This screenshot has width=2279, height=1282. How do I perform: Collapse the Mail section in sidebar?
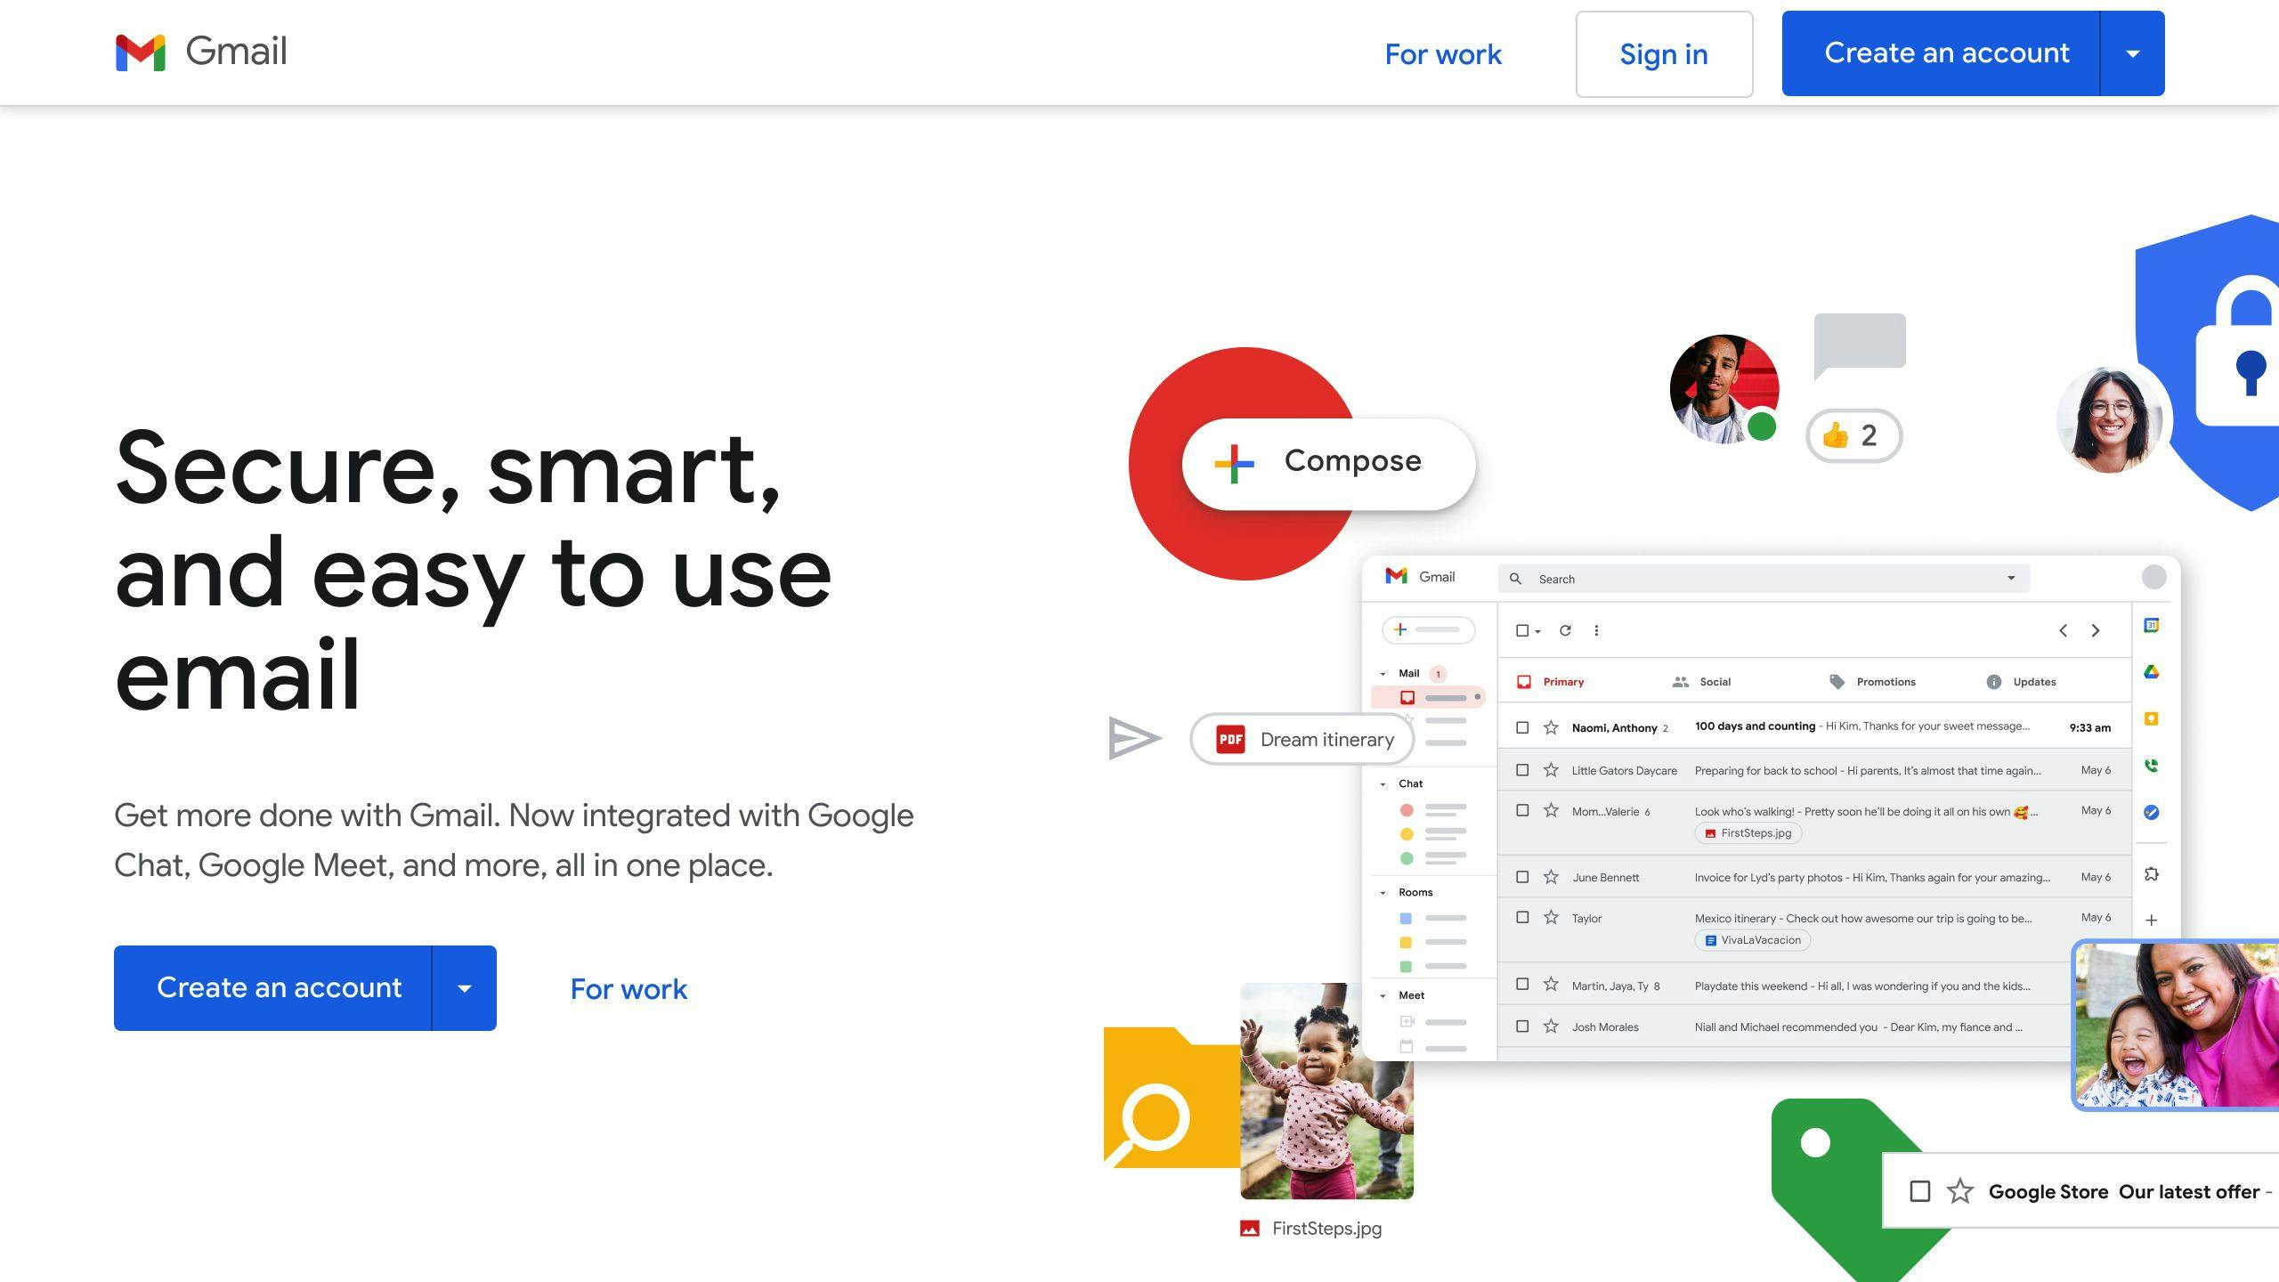click(1383, 674)
